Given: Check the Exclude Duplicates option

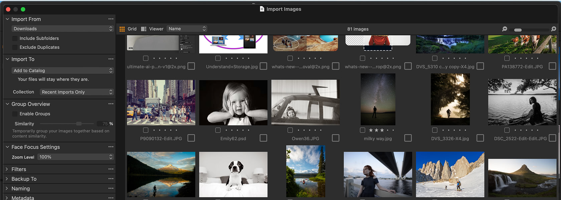Looking at the screenshot, I should pyautogui.click(x=15, y=47).
